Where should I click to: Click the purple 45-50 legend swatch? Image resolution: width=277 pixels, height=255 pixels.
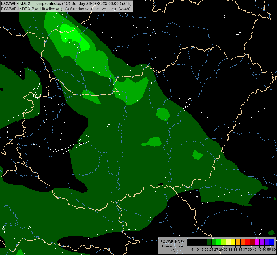point(262,242)
